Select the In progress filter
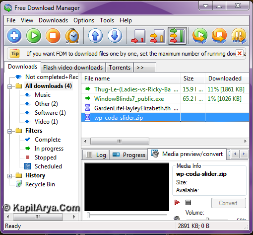 tap(49, 149)
